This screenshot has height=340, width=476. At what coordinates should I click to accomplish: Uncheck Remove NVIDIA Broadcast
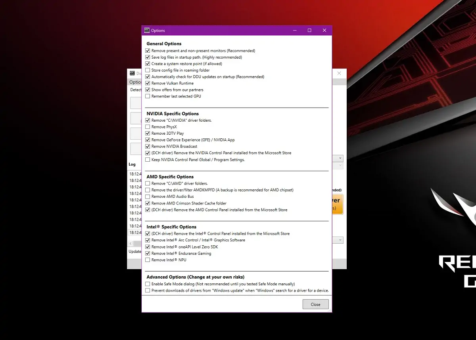(x=148, y=147)
